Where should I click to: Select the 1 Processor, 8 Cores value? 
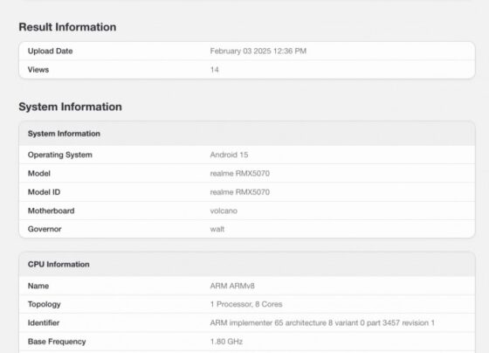(x=246, y=304)
